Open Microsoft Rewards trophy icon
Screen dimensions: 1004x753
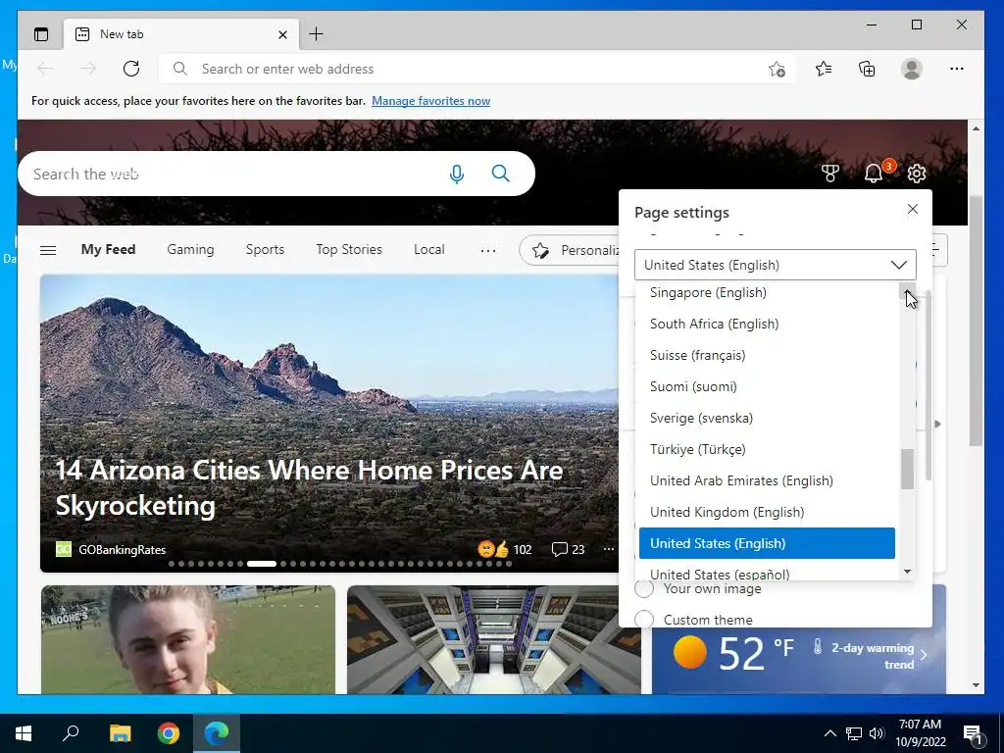coord(830,173)
